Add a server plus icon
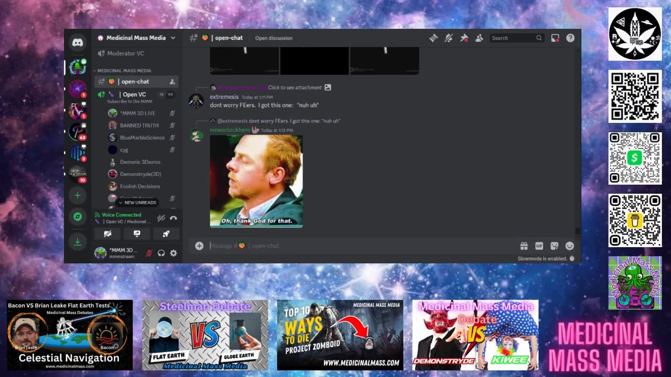This screenshot has height=377, width=671. click(x=78, y=195)
